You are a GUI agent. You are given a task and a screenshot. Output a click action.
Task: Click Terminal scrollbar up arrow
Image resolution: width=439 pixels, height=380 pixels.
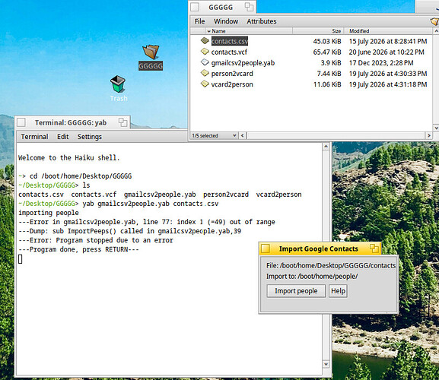click(326, 146)
